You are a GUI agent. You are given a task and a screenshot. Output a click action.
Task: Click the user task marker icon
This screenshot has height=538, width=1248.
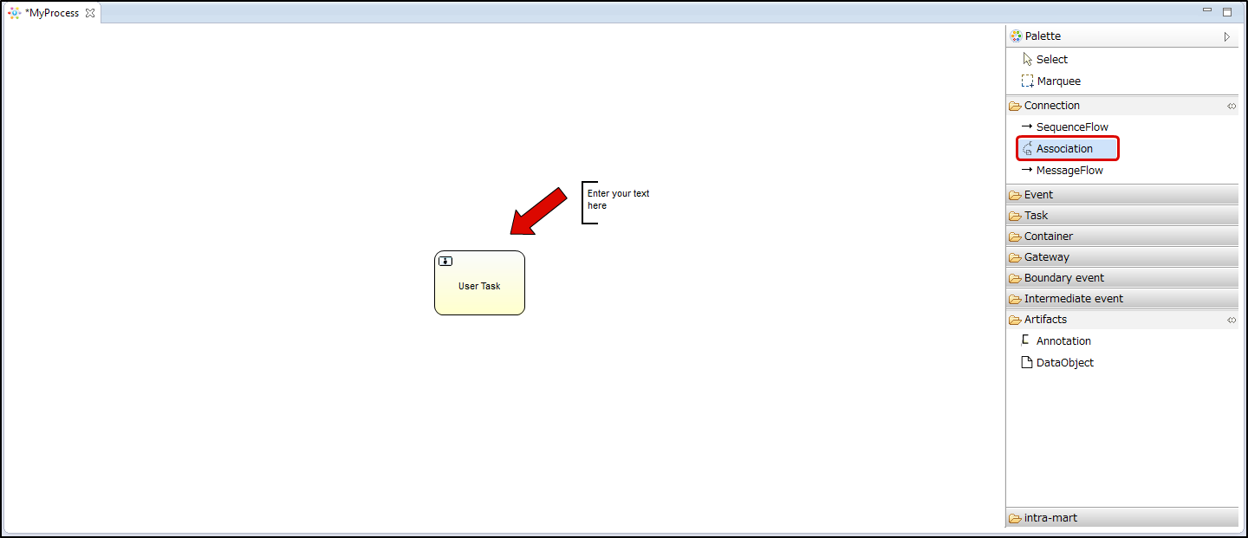click(x=445, y=261)
